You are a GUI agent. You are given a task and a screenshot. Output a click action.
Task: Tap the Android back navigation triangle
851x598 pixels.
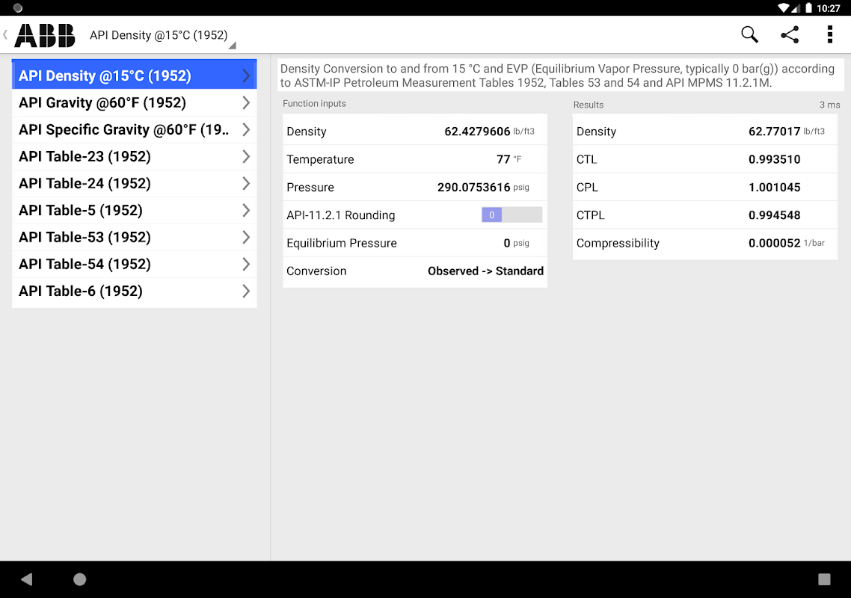point(27,579)
